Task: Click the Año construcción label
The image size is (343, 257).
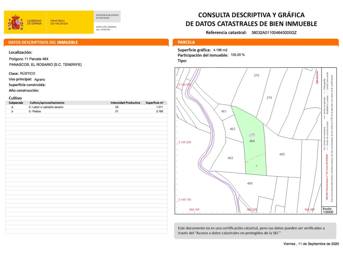Action: [24, 90]
